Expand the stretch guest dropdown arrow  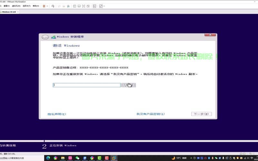104,6
